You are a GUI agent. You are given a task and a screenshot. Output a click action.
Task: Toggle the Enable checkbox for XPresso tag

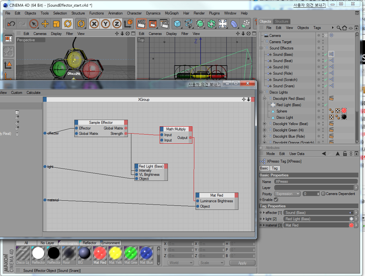point(276,200)
